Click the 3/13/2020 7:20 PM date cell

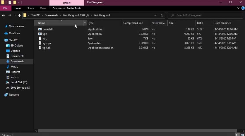click(225, 38)
